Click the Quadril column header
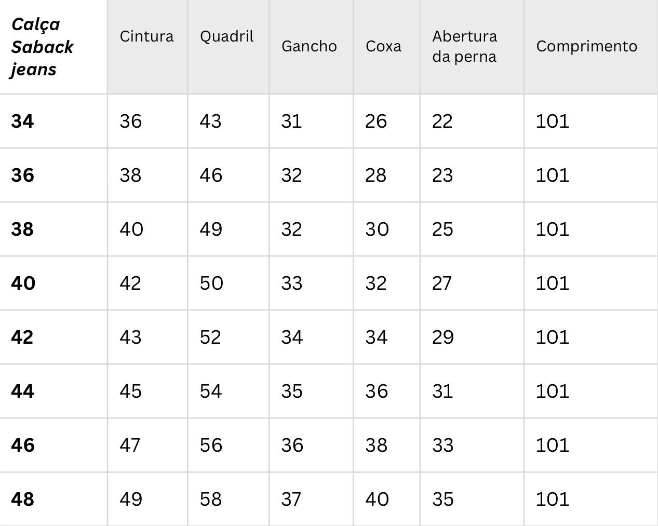The height and width of the screenshot is (526, 658). click(x=226, y=36)
